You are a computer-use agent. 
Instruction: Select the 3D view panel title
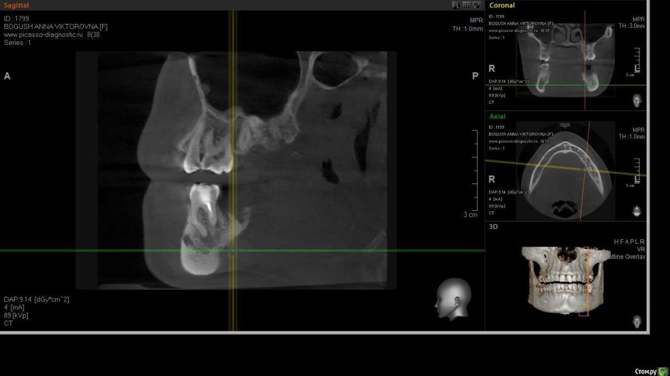click(x=494, y=227)
